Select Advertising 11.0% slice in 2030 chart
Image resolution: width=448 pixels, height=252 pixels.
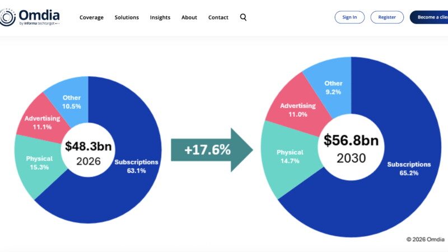(298, 110)
